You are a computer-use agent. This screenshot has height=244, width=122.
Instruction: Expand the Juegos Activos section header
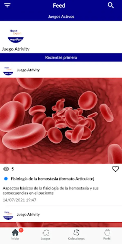61,17
